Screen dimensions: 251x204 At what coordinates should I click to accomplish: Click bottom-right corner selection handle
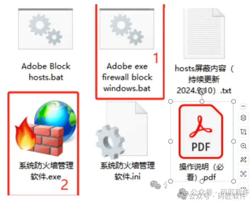click(x=234, y=181)
